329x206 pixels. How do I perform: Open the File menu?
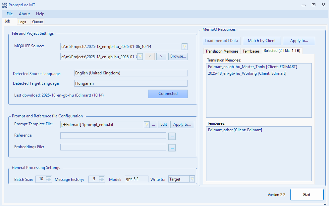click(9, 14)
